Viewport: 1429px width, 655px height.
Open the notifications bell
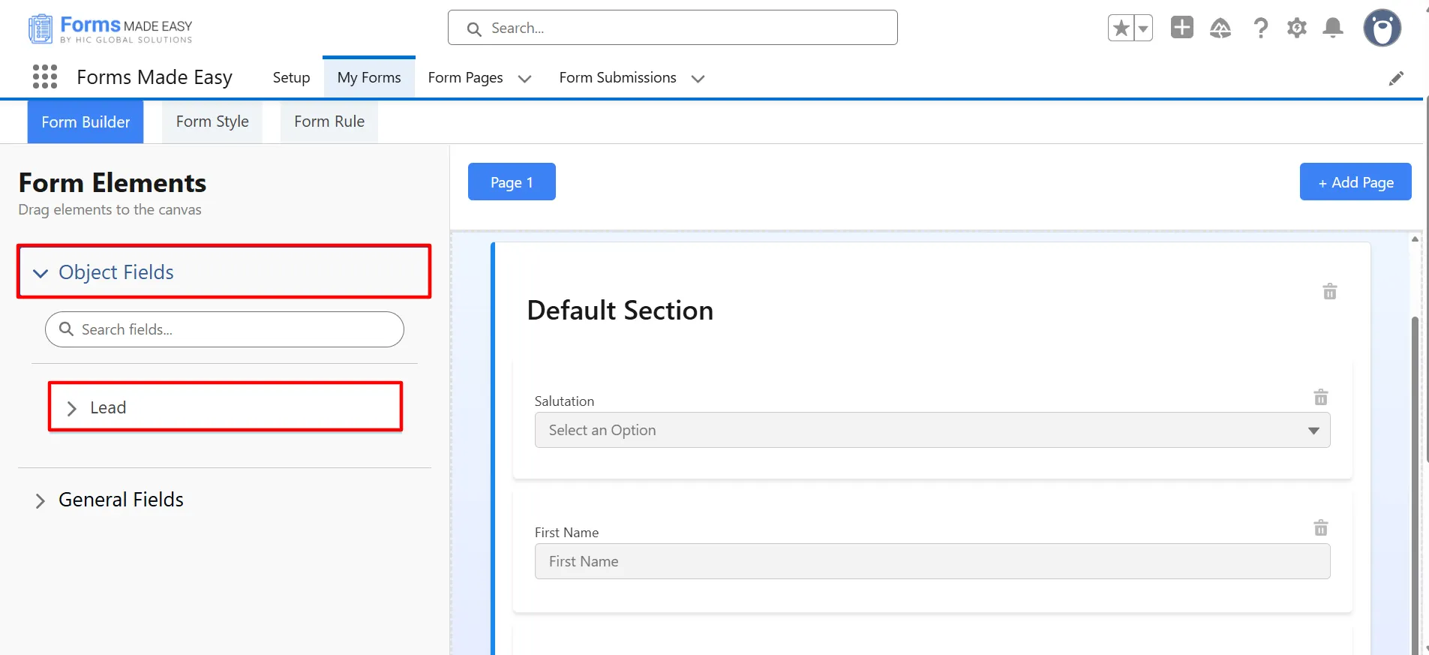[x=1333, y=29]
